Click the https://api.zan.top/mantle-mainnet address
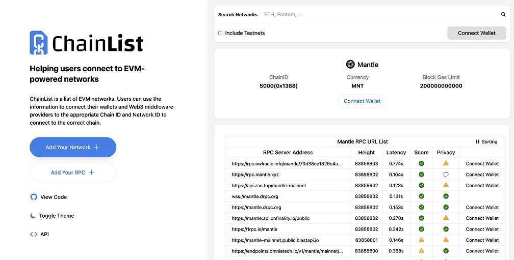 click(269, 185)
